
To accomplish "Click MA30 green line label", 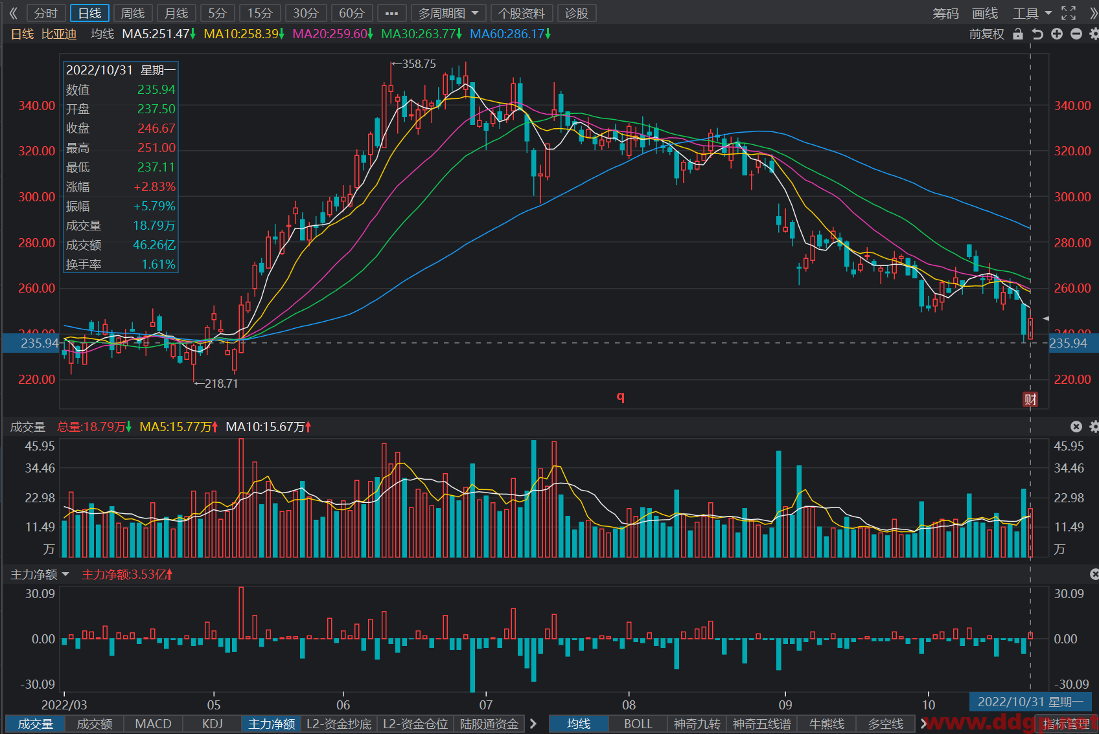I will coord(421,34).
